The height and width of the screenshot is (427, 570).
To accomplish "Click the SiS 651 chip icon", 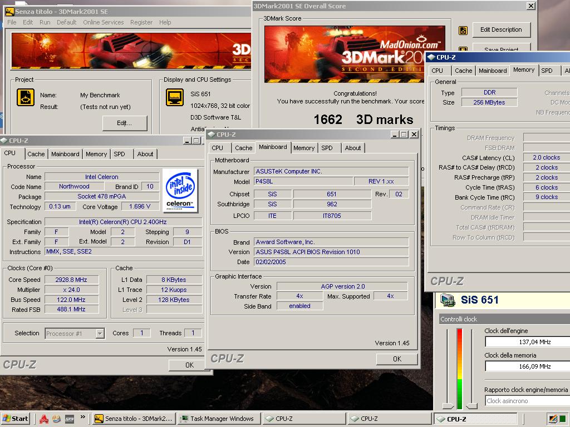I will point(448,300).
